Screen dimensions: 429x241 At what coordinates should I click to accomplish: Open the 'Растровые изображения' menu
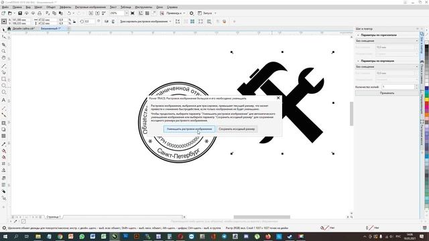90,7
